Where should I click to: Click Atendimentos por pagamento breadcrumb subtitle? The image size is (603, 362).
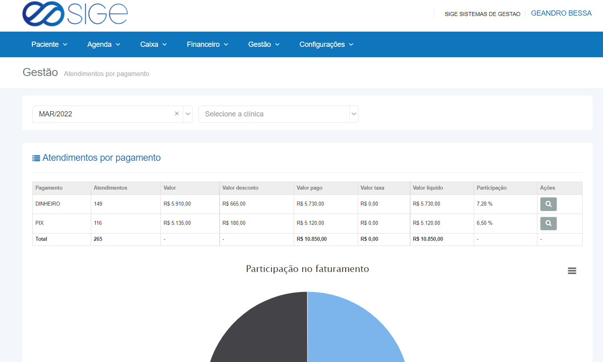[106, 74]
